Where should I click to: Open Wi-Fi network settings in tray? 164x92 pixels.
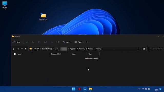143,89
